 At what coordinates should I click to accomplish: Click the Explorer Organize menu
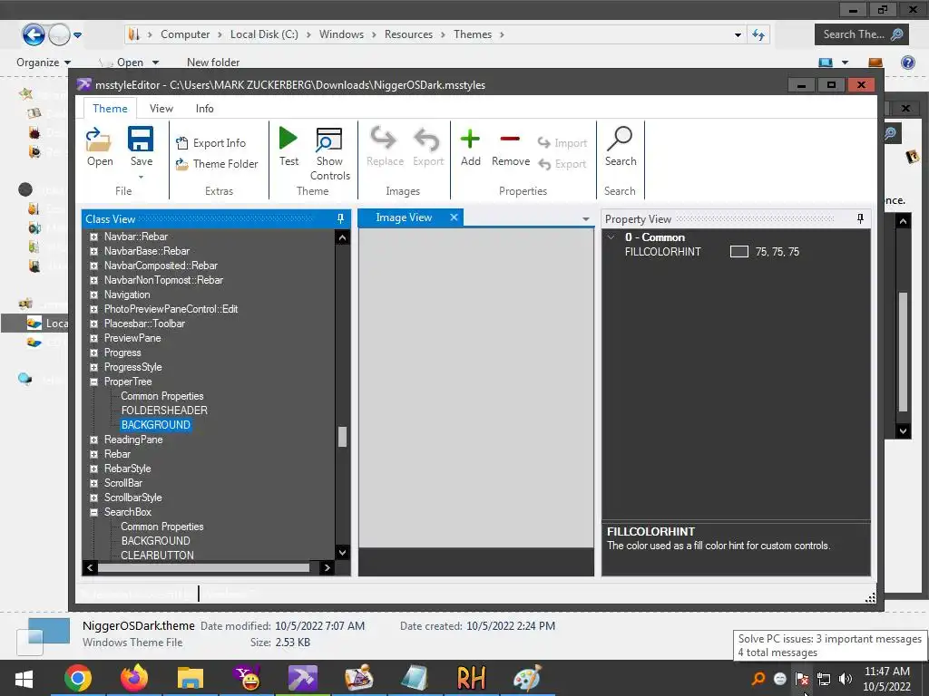(x=44, y=63)
